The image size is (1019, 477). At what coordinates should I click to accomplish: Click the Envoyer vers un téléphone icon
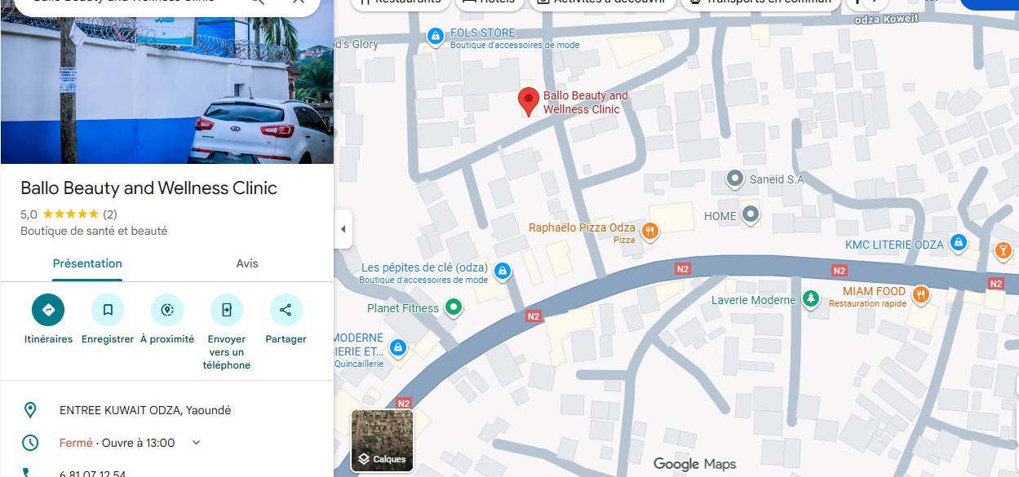227,310
